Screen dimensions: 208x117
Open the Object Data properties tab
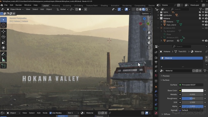coord(156,109)
